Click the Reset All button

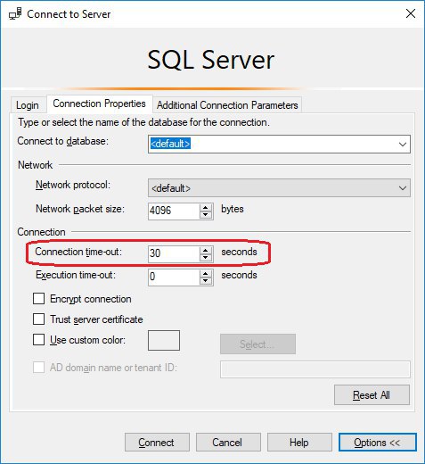372,395
